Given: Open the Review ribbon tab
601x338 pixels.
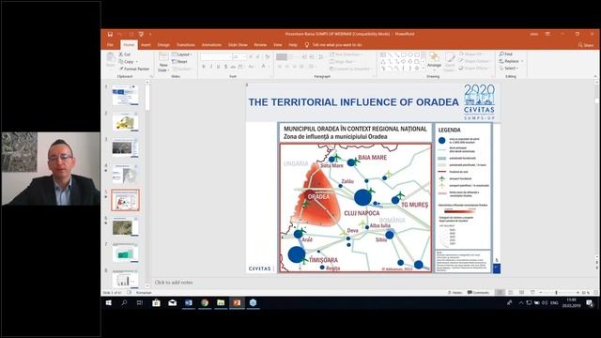Looking at the screenshot, I should click(260, 45).
